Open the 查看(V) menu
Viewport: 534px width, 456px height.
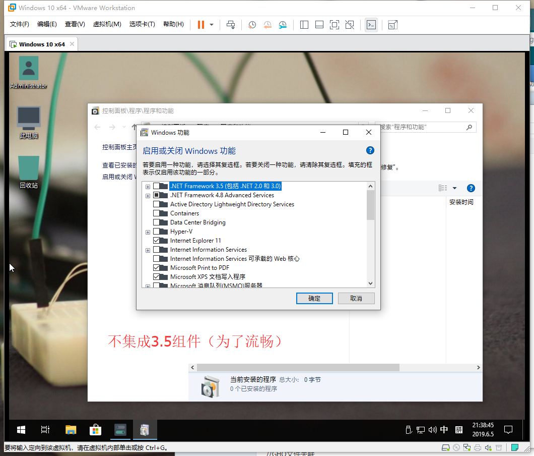pyautogui.click(x=75, y=24)
